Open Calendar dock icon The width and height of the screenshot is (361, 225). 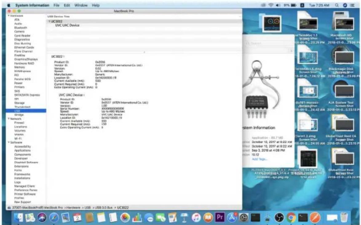(77, 217)
